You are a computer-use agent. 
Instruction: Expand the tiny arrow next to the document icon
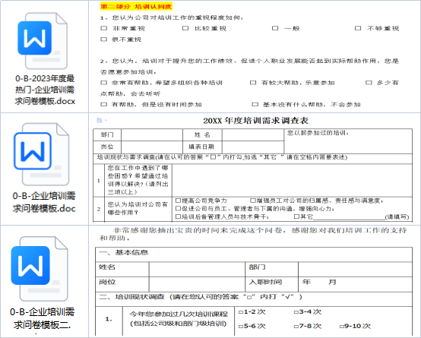point(106,120)
